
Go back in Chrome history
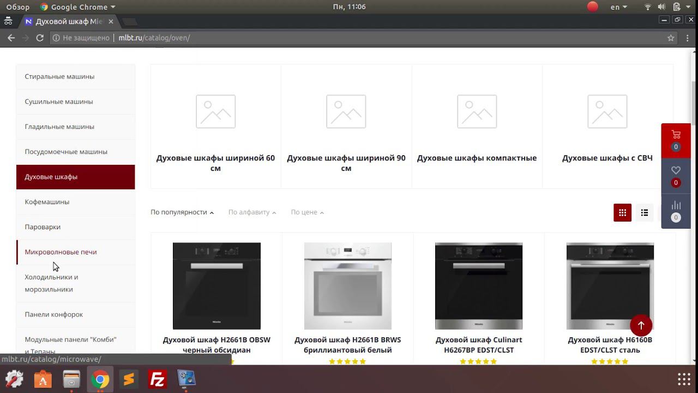[x=11, y=38]
